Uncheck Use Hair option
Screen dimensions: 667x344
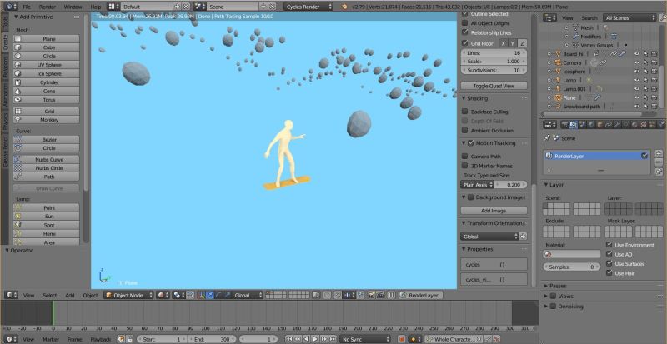point(609,272)
